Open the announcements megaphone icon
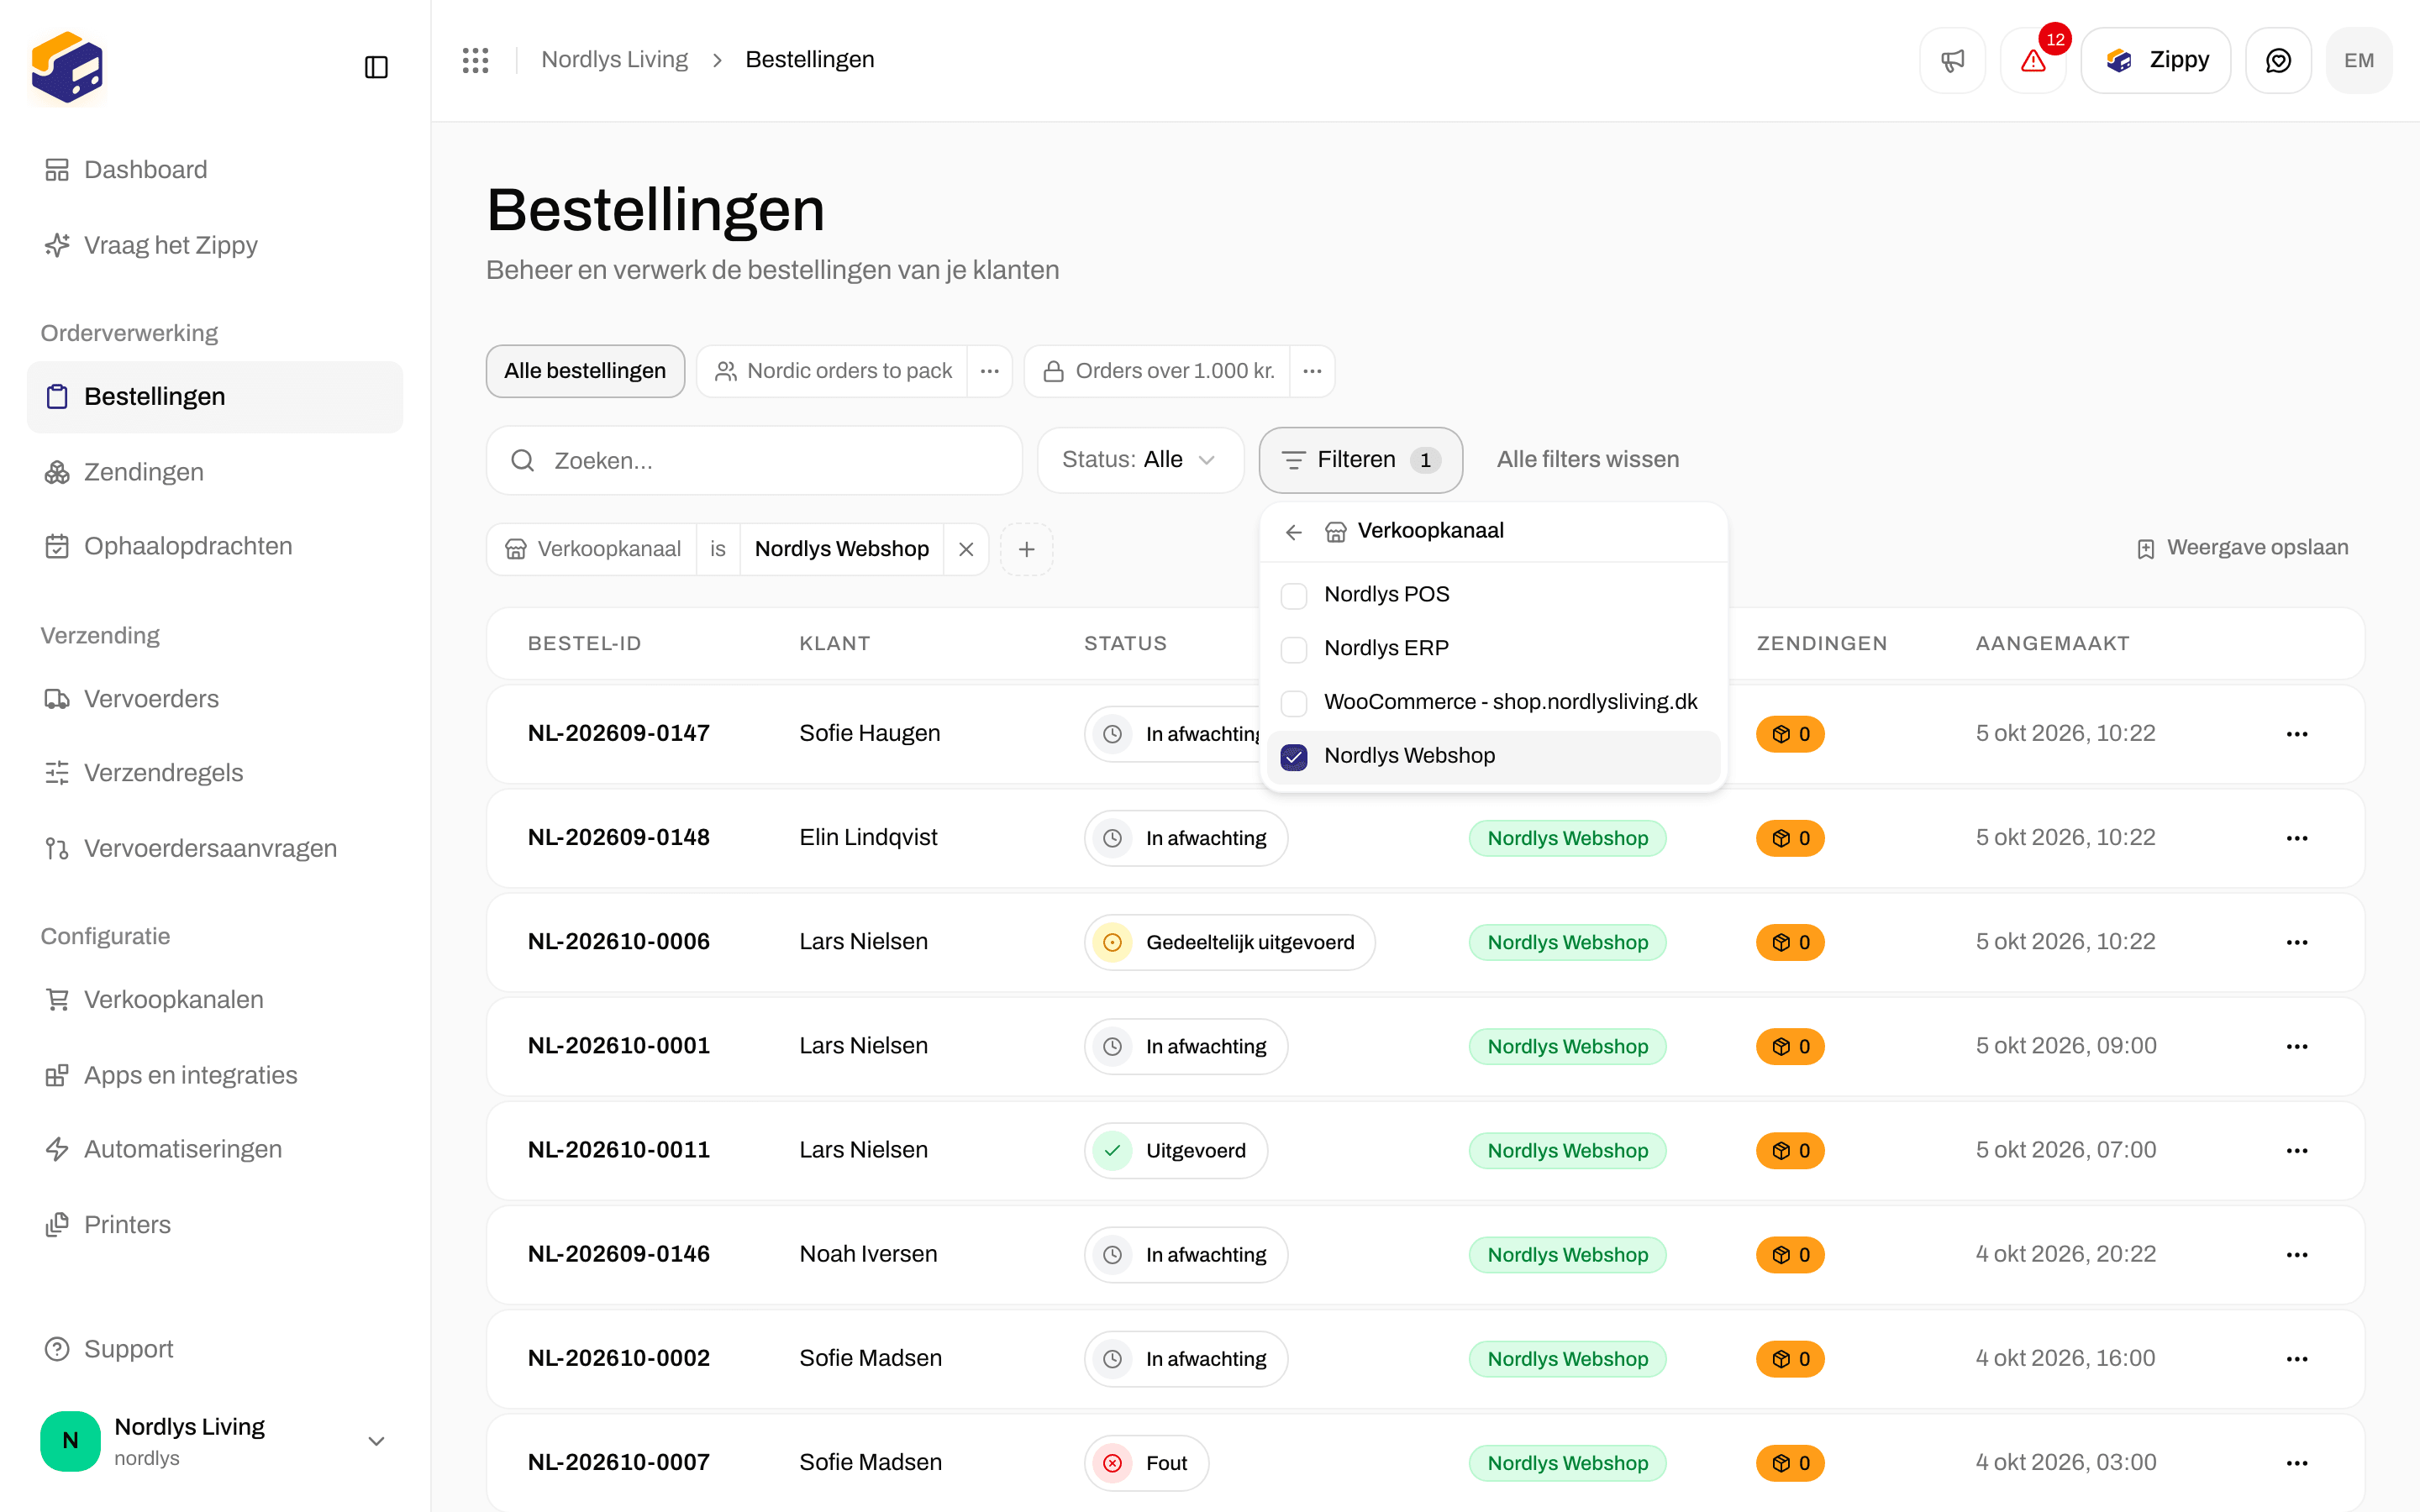 (1952, 60)
